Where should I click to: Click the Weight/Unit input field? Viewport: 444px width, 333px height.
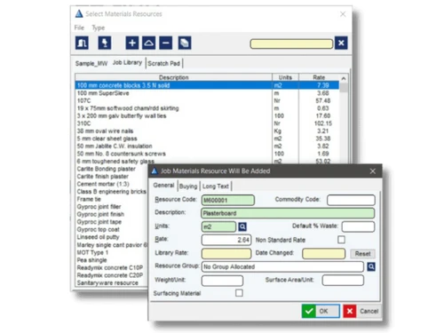[222, 281]
